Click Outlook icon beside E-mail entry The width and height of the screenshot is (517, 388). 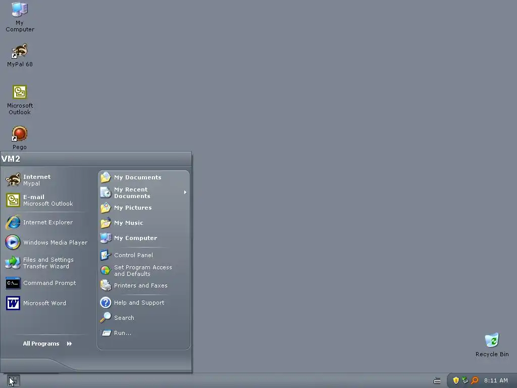click(x=13, y=200)
